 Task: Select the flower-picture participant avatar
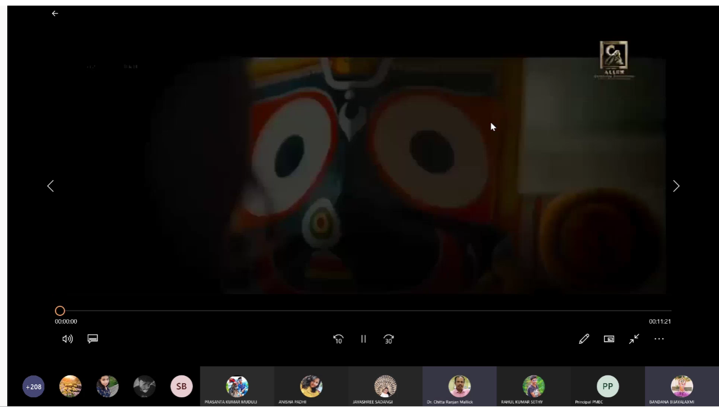(x=71, y=387)
